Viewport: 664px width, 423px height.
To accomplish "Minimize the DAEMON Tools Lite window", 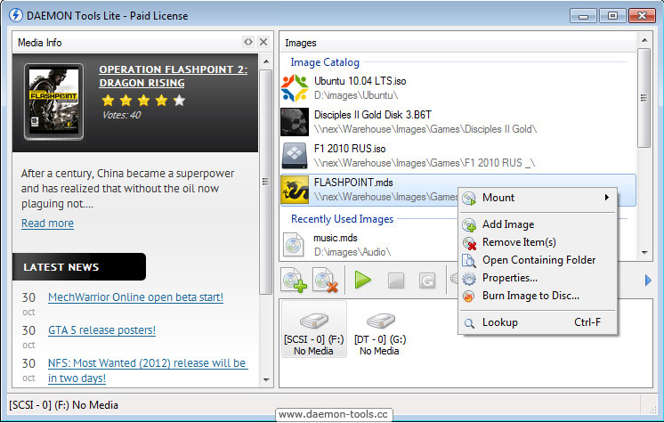I will [x=583, y=16].
